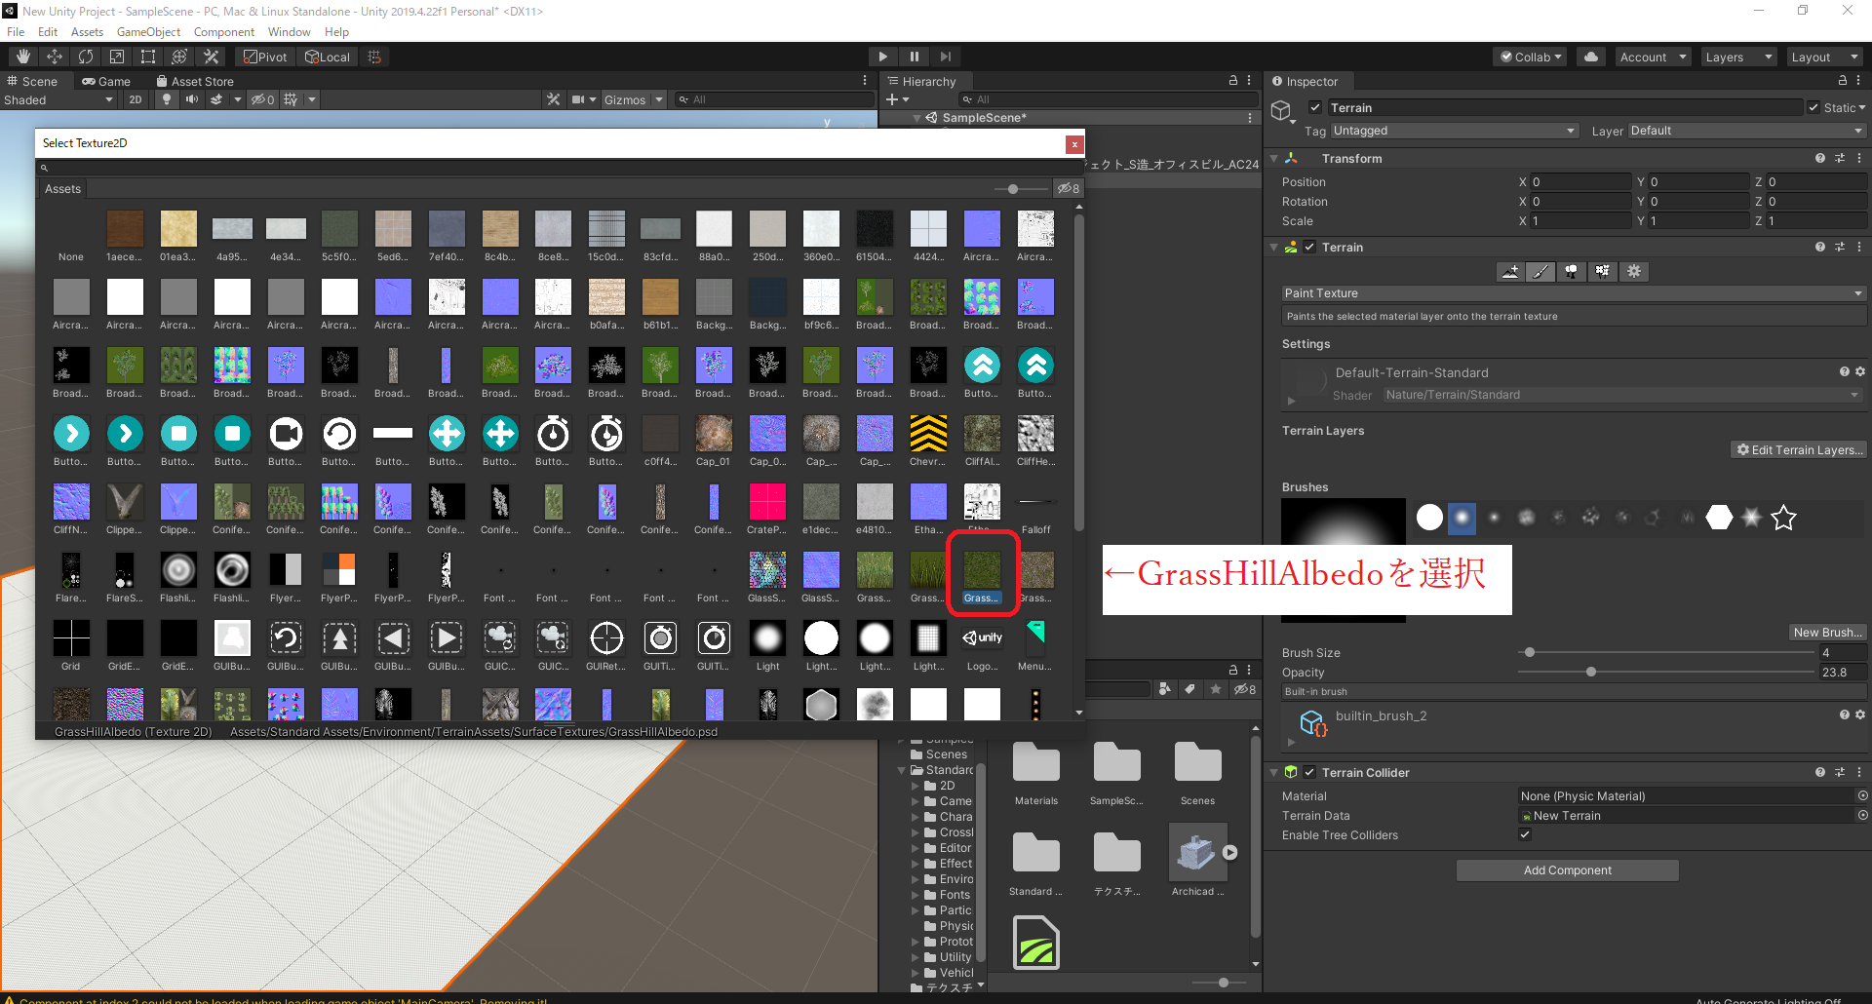Click the Position X input field
Image resolution: width=1872 pixels, height=1004 pixels.
[x=1579, y=181]
